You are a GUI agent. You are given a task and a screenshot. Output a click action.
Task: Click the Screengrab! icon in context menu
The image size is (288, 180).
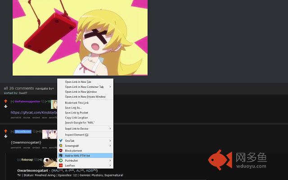[61, 146]
